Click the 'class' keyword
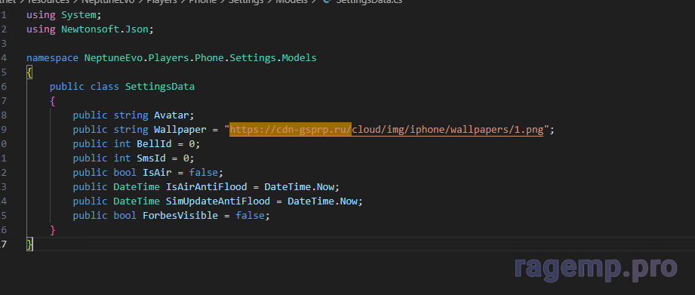Image resolution: width=695 pixels, height=295 pixels. point(105,87)
